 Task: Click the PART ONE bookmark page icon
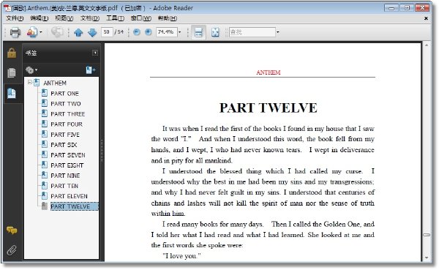[x=44, y=93]
